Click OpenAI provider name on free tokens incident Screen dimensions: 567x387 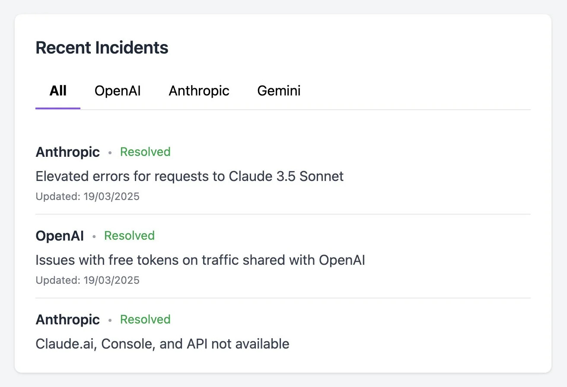[x=60, y=236]
